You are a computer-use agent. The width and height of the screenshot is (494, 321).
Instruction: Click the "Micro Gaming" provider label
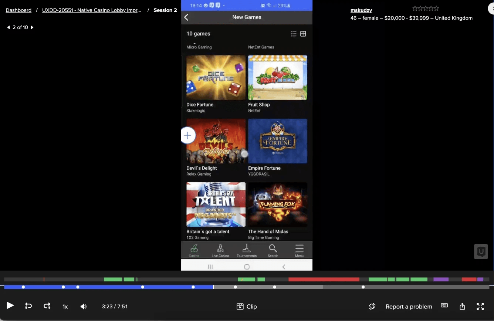199,47
